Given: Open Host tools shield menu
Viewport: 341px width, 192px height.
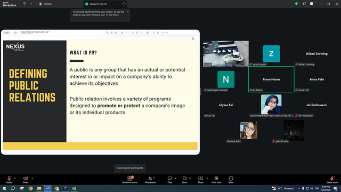Looking at the screenshot, I should pos(216,180).
